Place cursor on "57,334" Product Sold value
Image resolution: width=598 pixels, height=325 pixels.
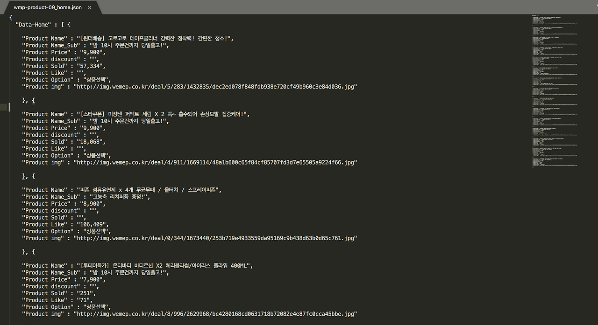[x=91, y=66]
